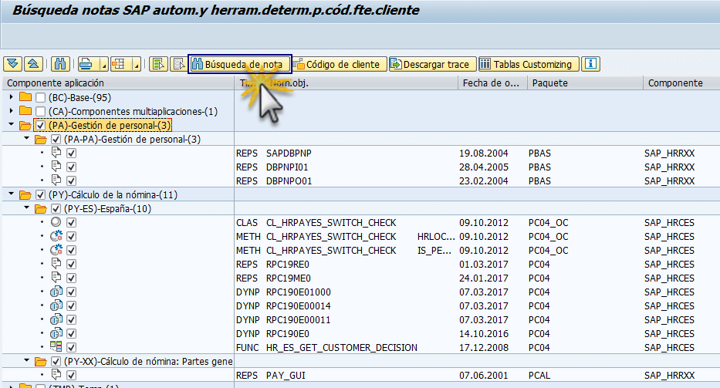The height and width of the screenshot is (388, 720).
Task: Click the blue information icon button
Action: point(590,64)
